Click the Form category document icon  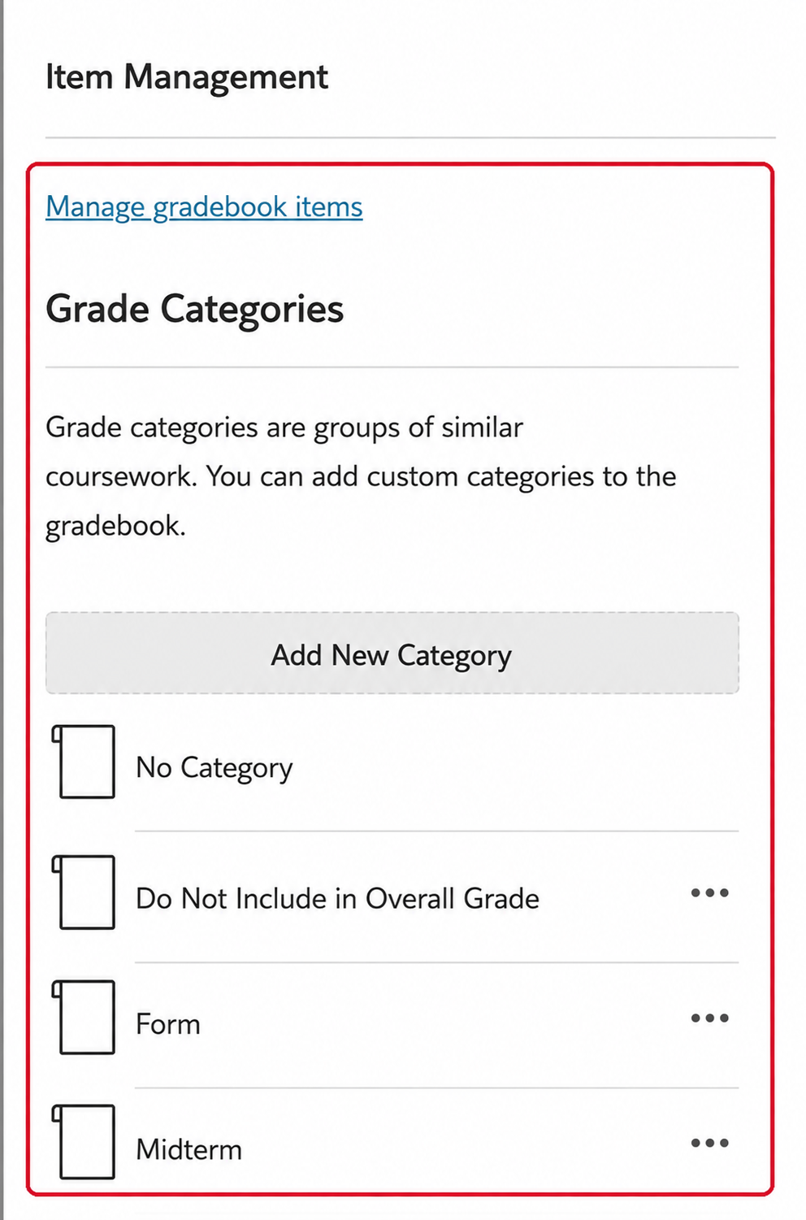coord(84,1017)
